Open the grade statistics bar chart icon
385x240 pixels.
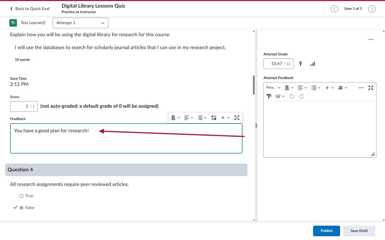[313, 64]
